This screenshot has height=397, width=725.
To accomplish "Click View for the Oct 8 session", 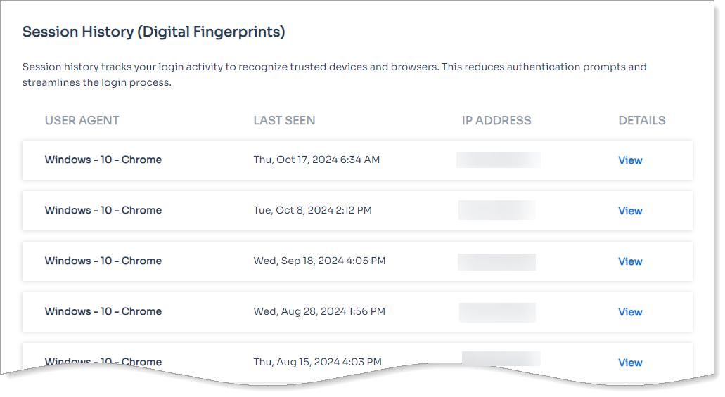I will coord(629,211).
